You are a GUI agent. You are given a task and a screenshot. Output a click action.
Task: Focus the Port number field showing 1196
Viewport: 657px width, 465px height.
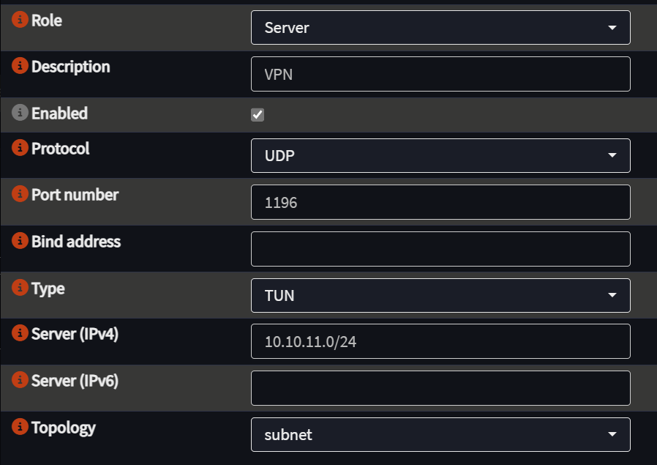click(440, 202)
